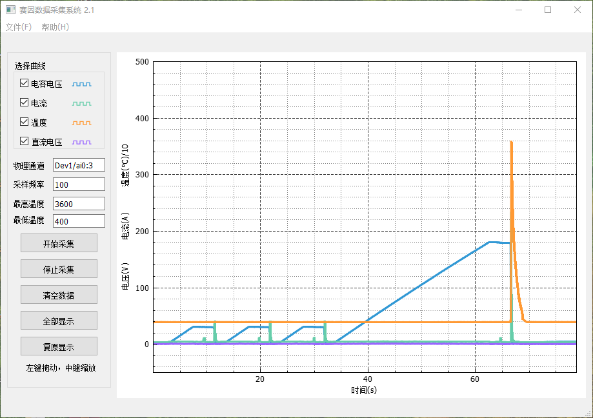
Task: Click the 40 tick label on time axis
Action: [x=368, y=379]
